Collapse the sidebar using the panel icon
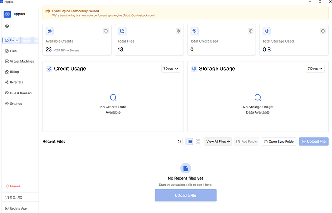332x213 pixels. 7,26
